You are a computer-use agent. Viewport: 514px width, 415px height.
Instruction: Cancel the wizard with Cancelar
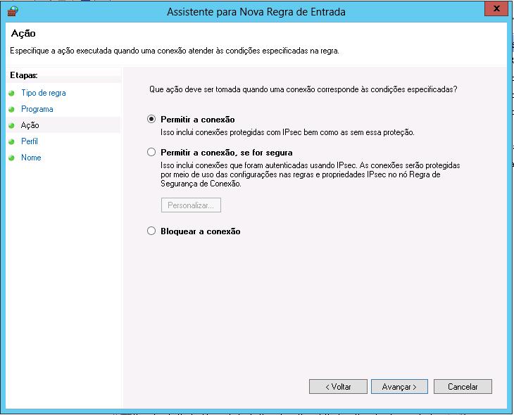click(x=463, y=387)
